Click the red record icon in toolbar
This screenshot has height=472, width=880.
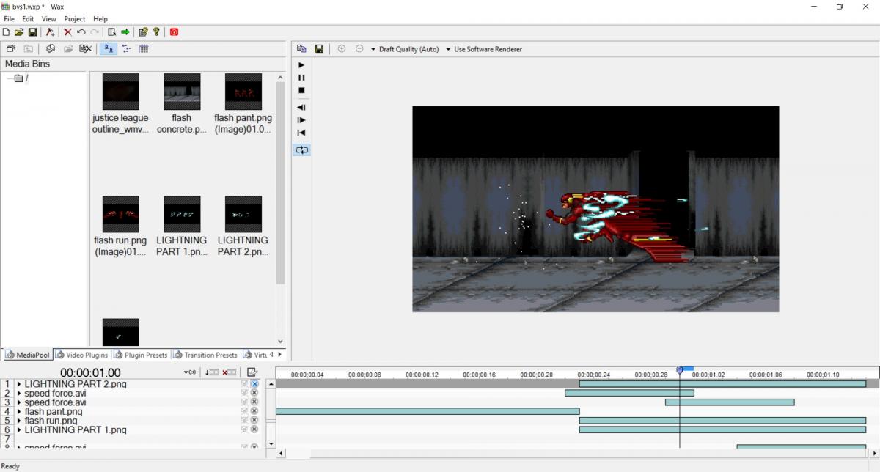click(174, 32)
